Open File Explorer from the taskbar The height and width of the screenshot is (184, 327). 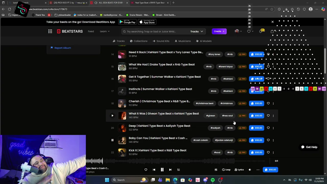tap(168, 180)
